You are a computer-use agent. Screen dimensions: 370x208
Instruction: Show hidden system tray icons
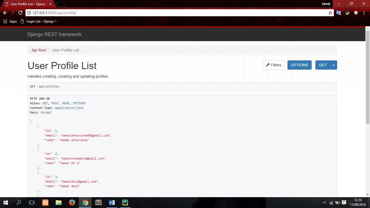(x=324, y=203)
